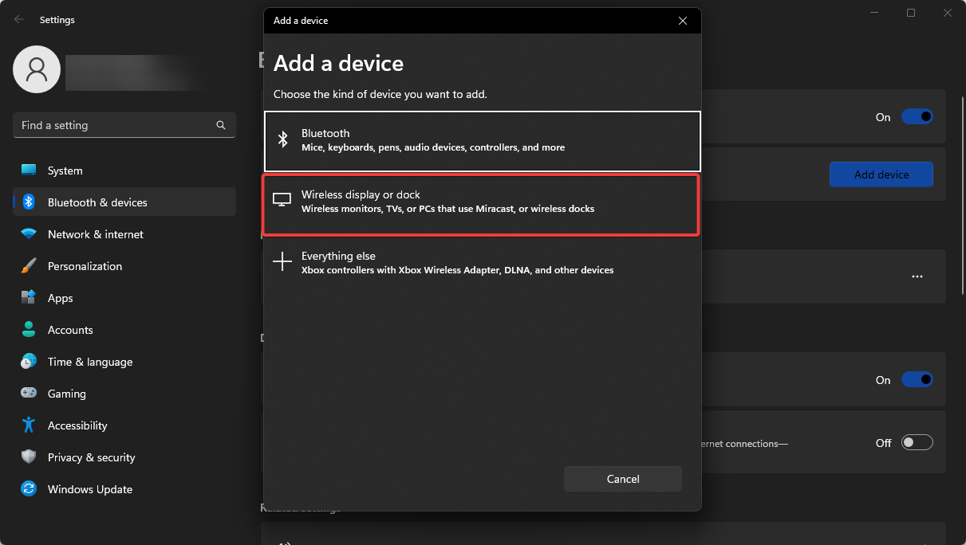This screenshot has height=545, width=966.
Task: Toggle the second On switch in Settings window
Action: [x=917, y=379]
